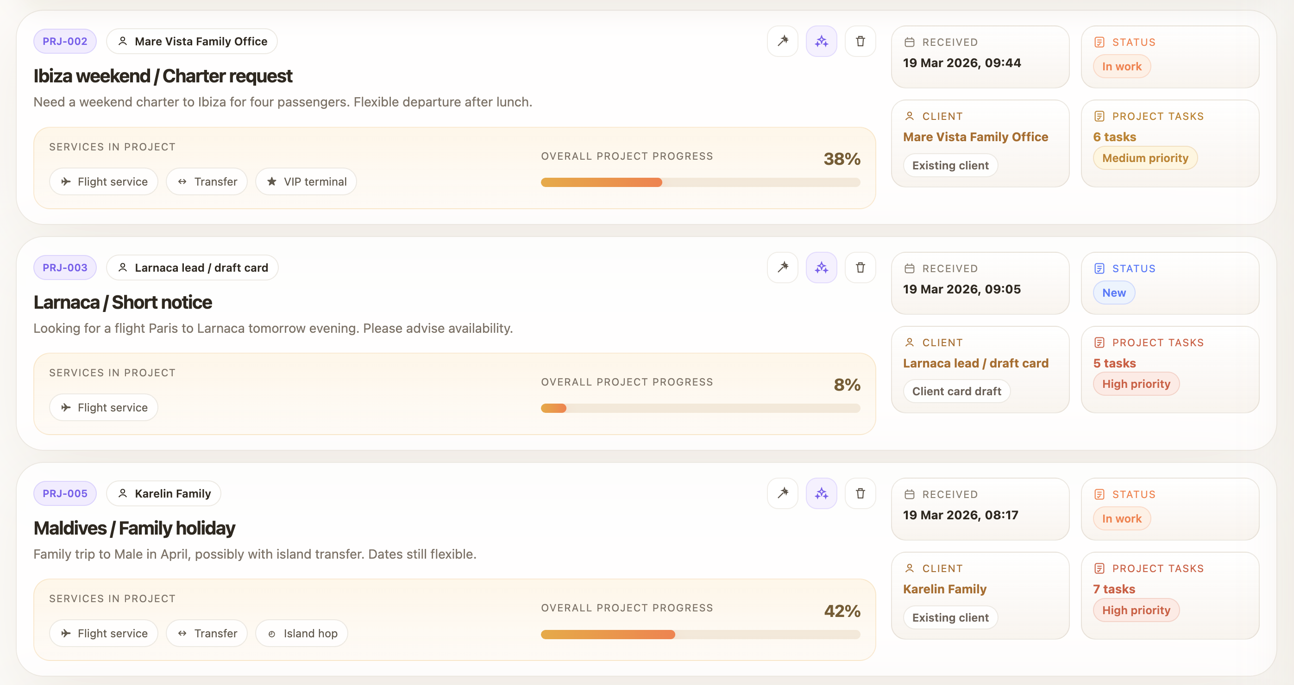
Task: Pin the Maldives / Family holiday project
Action: point(783,493)
